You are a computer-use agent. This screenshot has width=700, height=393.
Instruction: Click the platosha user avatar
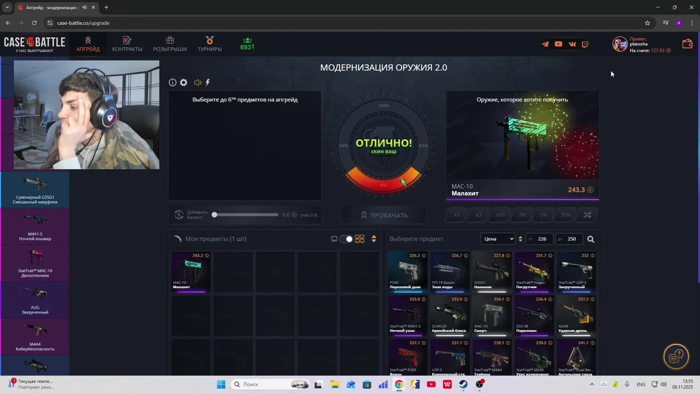620,44
